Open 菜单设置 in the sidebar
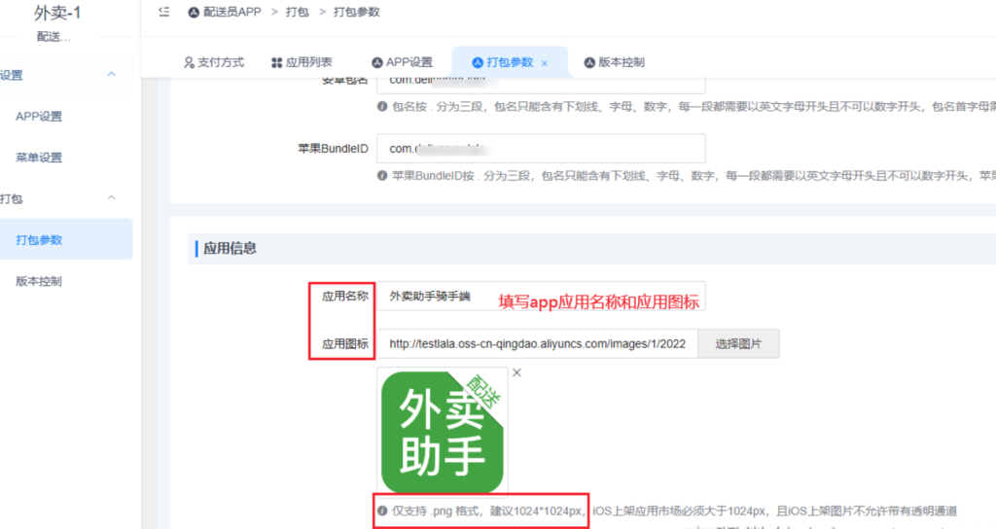 click(x=39, y=158)
